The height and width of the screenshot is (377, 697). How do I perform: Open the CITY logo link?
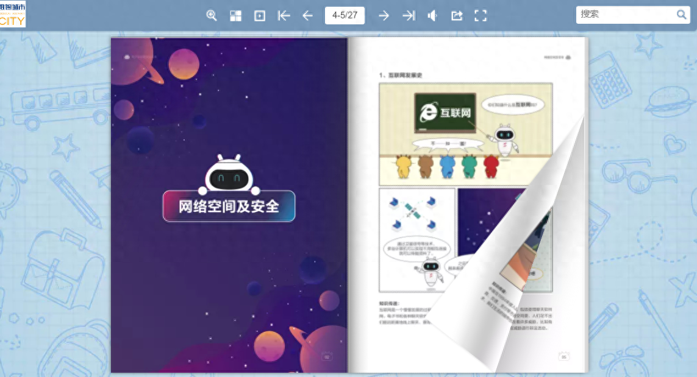coord(13,14)
